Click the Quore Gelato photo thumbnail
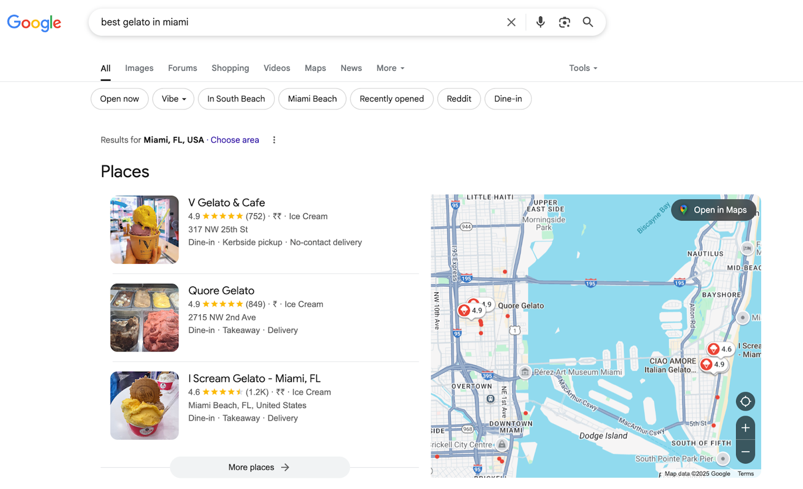 (x=144, y=318)
